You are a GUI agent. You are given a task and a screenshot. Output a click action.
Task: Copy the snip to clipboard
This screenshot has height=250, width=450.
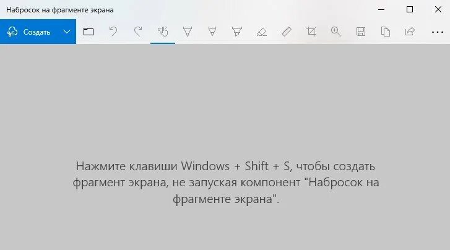coord(386,32)
